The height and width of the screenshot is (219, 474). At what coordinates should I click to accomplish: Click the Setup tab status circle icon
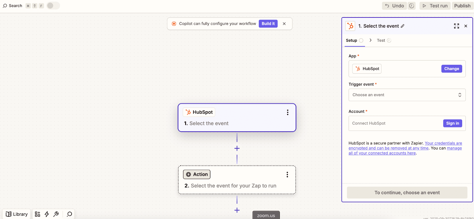pyautogui.click(x=361, y=41)
